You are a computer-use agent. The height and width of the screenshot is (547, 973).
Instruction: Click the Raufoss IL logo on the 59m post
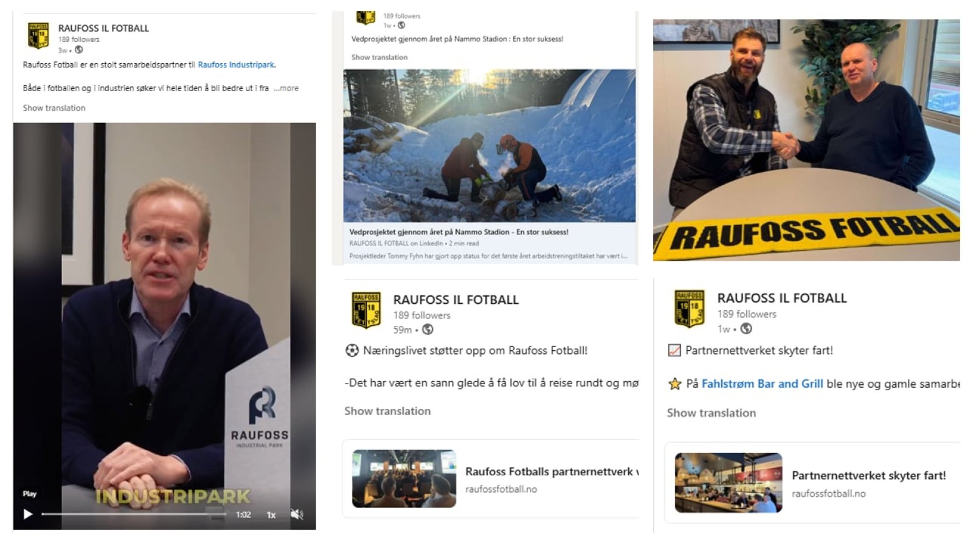click(x=366, y=309)
